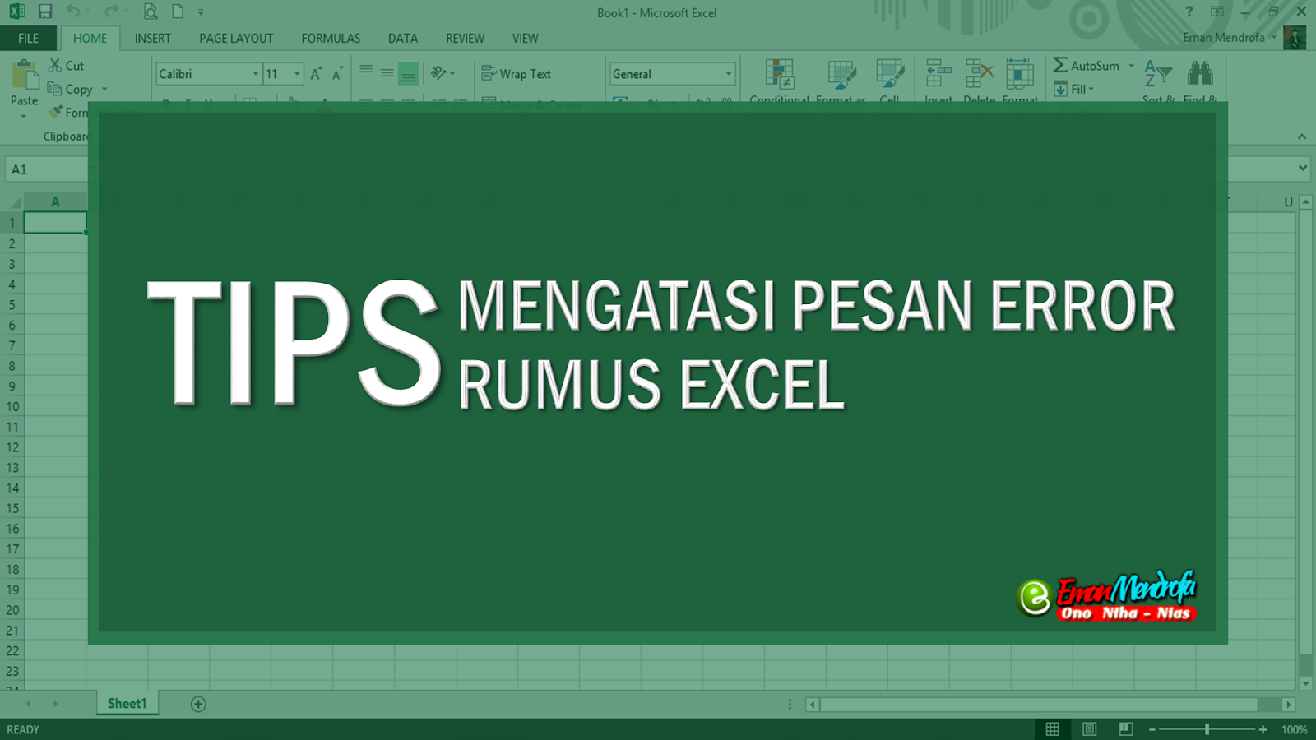Decrease the font size

coord(337,74)
